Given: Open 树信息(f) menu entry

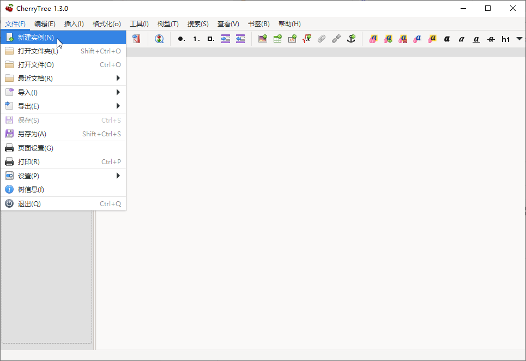Looking at the screenshot, I should (x=63, y=190).
